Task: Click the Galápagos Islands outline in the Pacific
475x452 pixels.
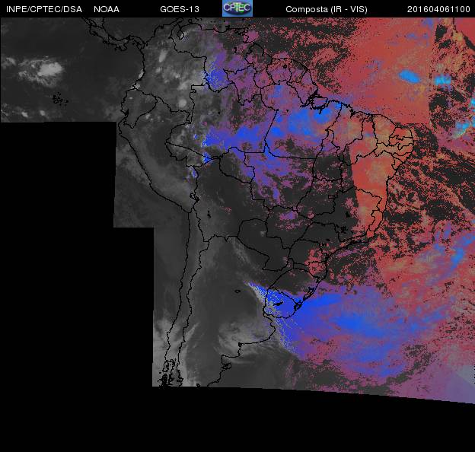Action: (60, 100)
